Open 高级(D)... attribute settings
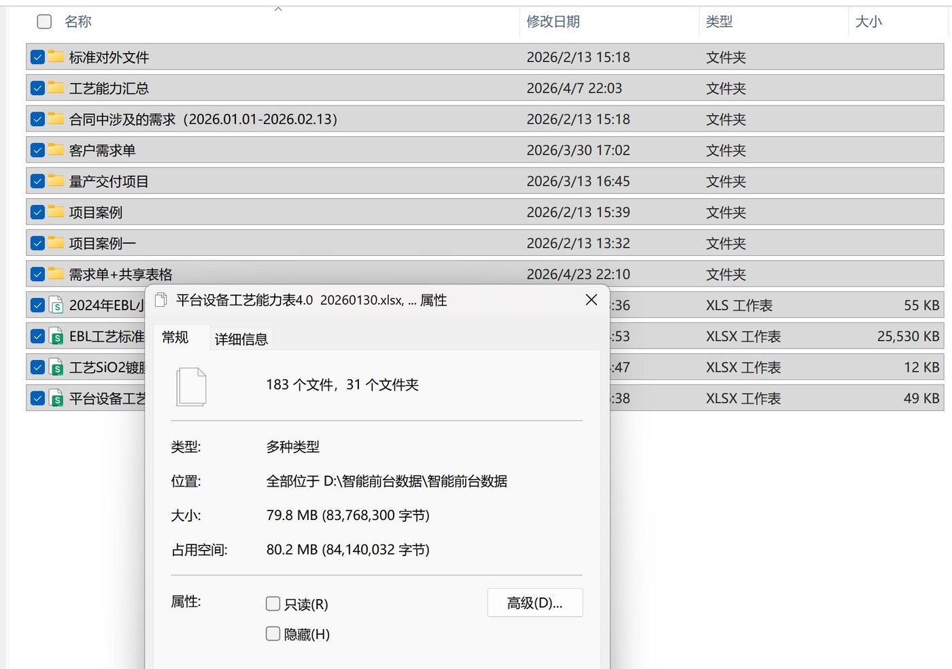This screenshot has height=669, width=952. (535, 602)
